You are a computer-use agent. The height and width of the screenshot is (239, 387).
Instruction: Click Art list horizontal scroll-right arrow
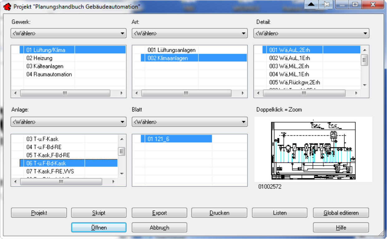243,93
